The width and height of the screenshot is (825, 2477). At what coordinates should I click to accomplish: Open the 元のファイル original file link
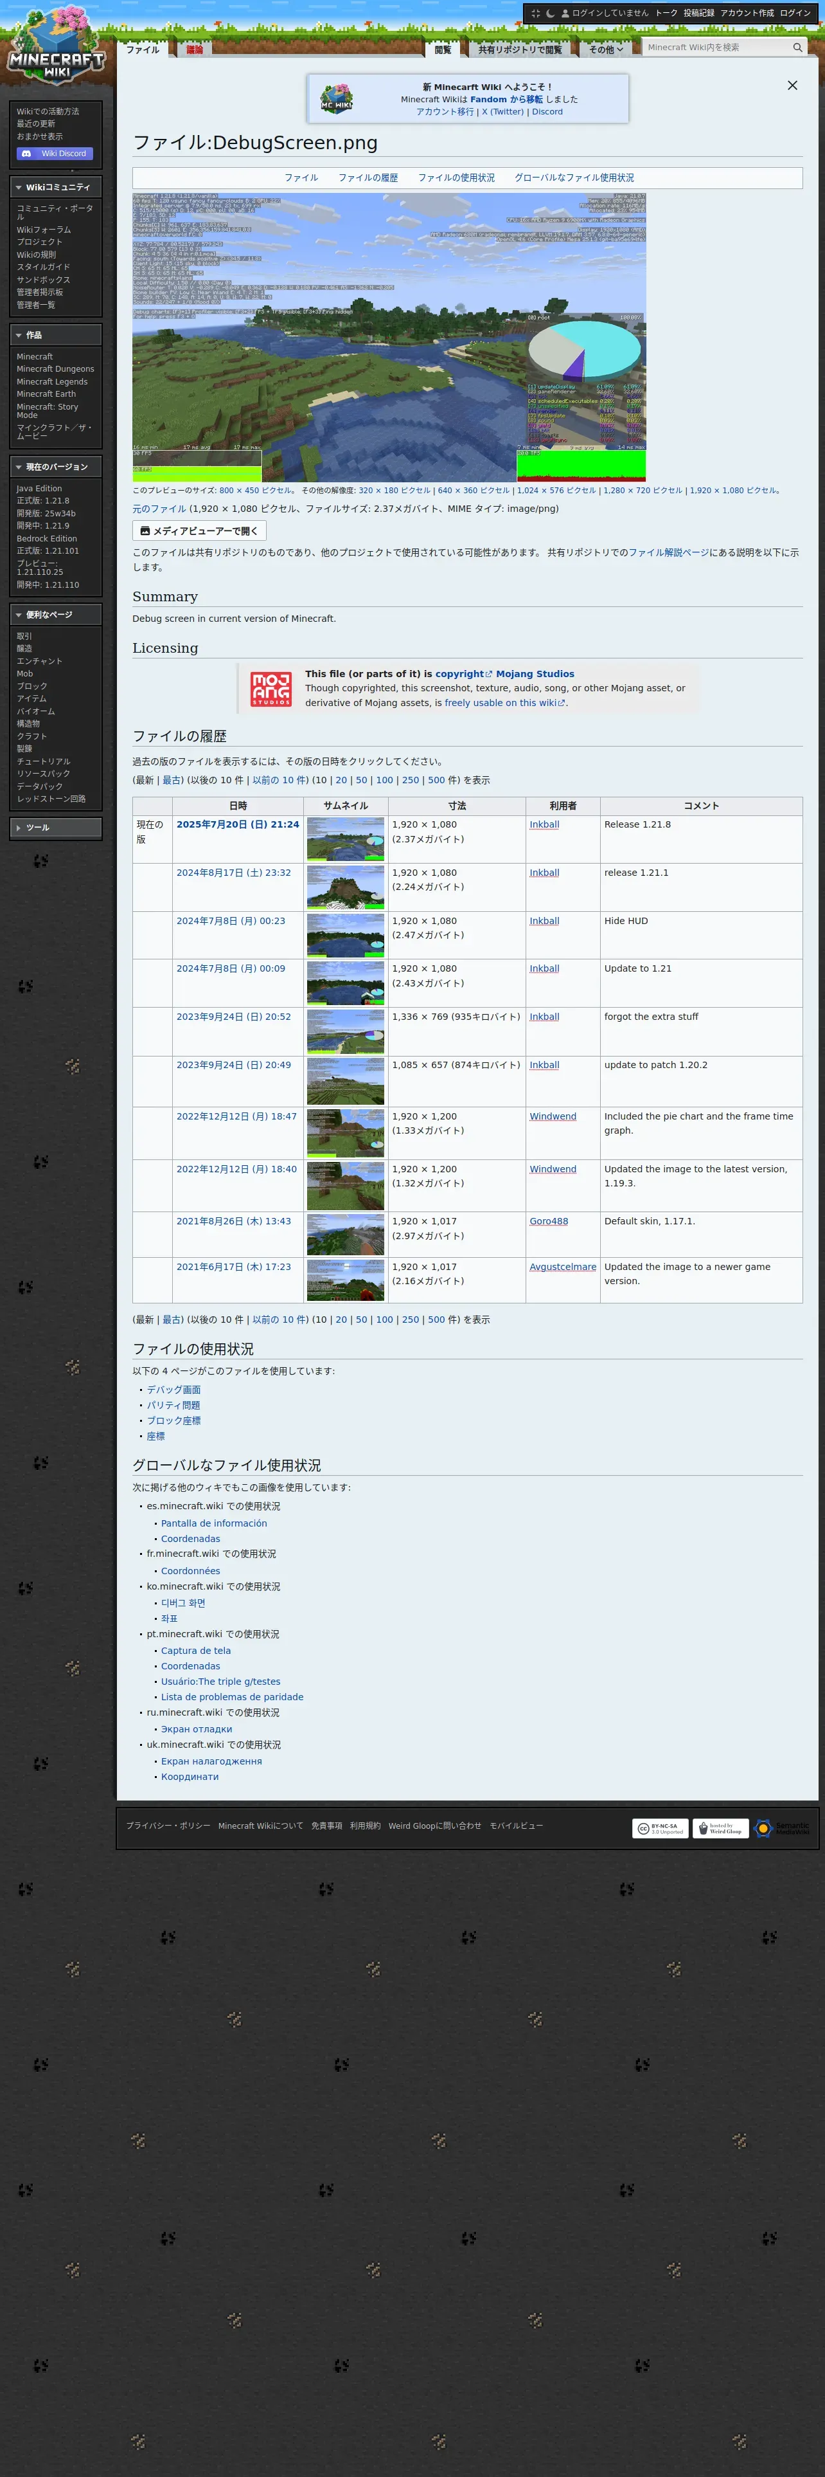[159, 510]
